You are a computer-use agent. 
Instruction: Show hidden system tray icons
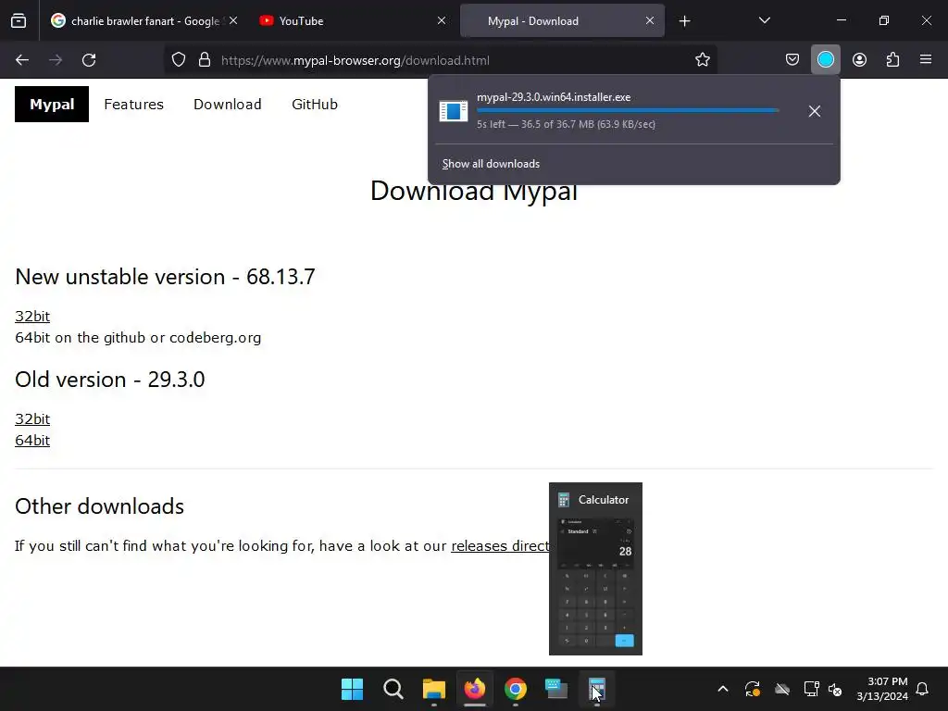[722, 689]
